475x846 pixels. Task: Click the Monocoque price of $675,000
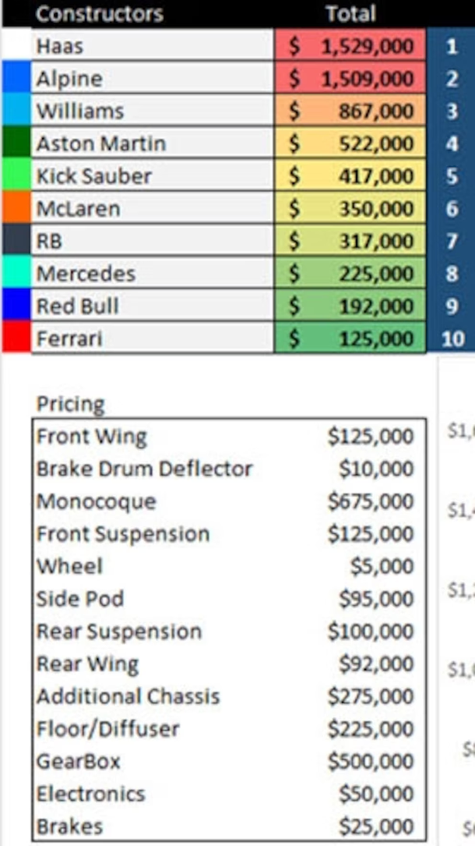point(371,501)
